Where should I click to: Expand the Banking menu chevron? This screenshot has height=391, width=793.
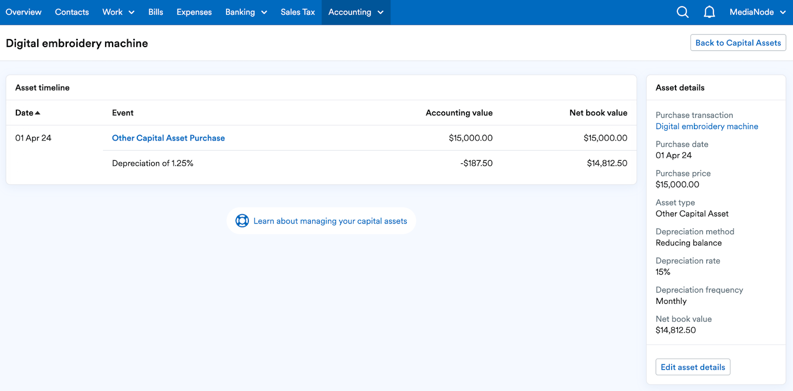coord(264,12)
